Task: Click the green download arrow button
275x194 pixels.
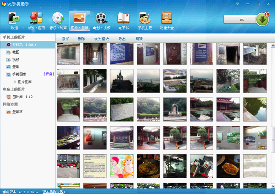Action: coord(262,20)
